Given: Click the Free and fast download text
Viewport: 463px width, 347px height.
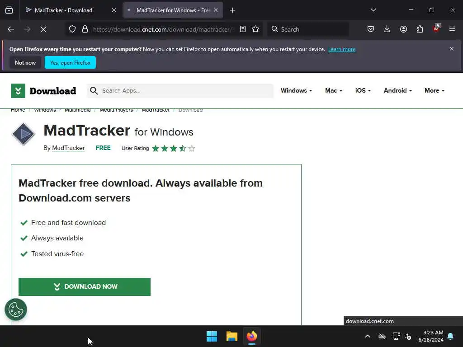Looking at the screenshot, I should 69,223.
